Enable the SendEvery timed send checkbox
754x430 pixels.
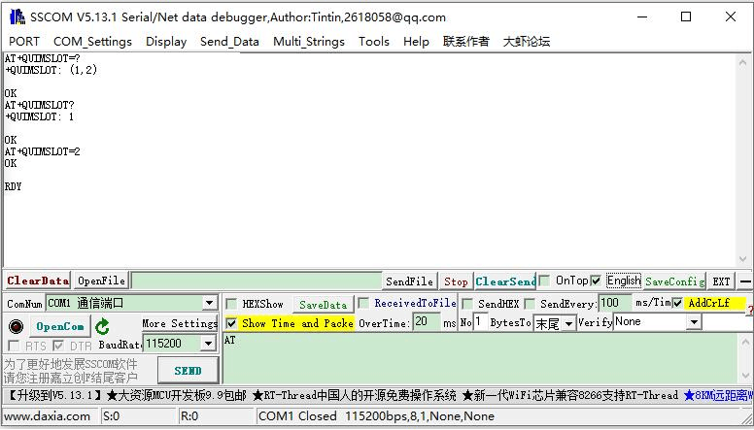point(531,304)
